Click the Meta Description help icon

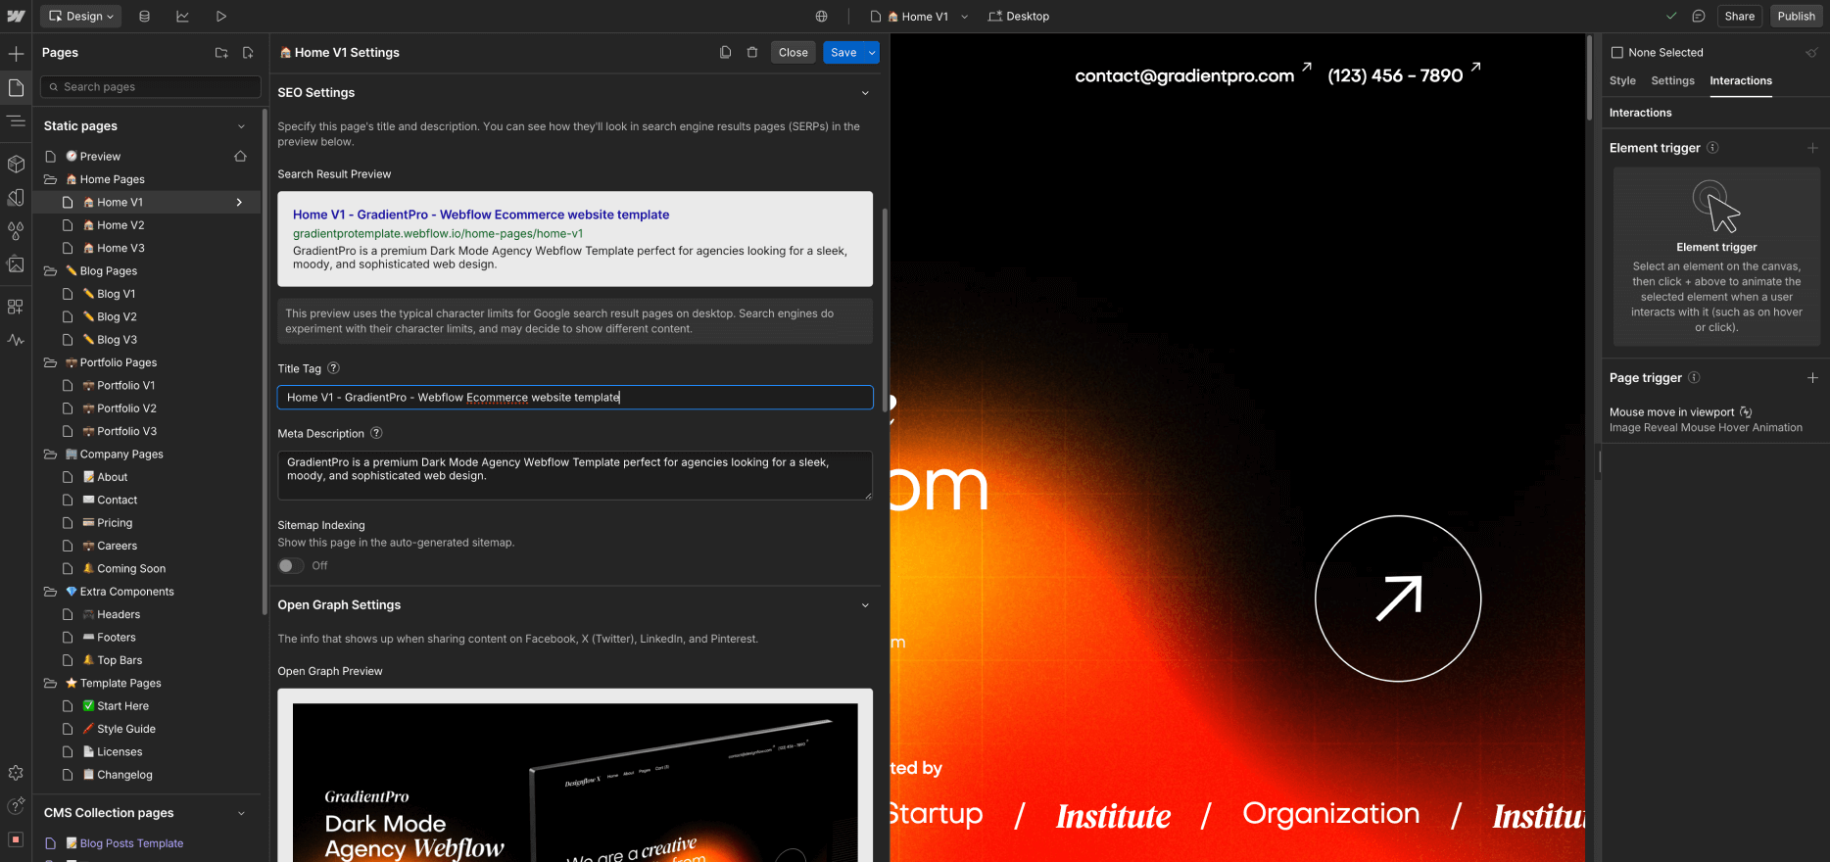376,433
